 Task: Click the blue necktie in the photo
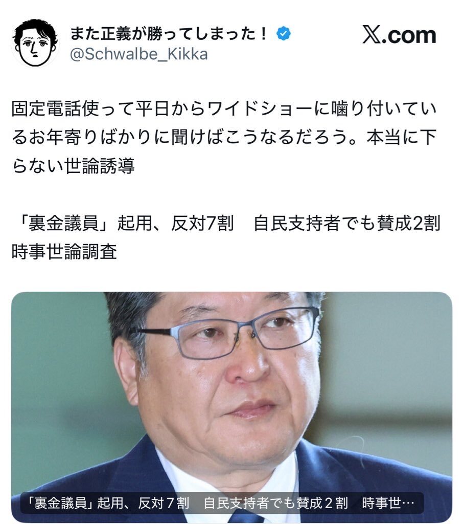pos(246,518)
